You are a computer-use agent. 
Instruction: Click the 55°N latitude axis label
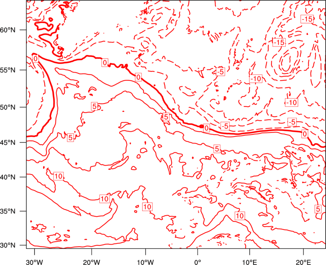[x=8, y=70]
